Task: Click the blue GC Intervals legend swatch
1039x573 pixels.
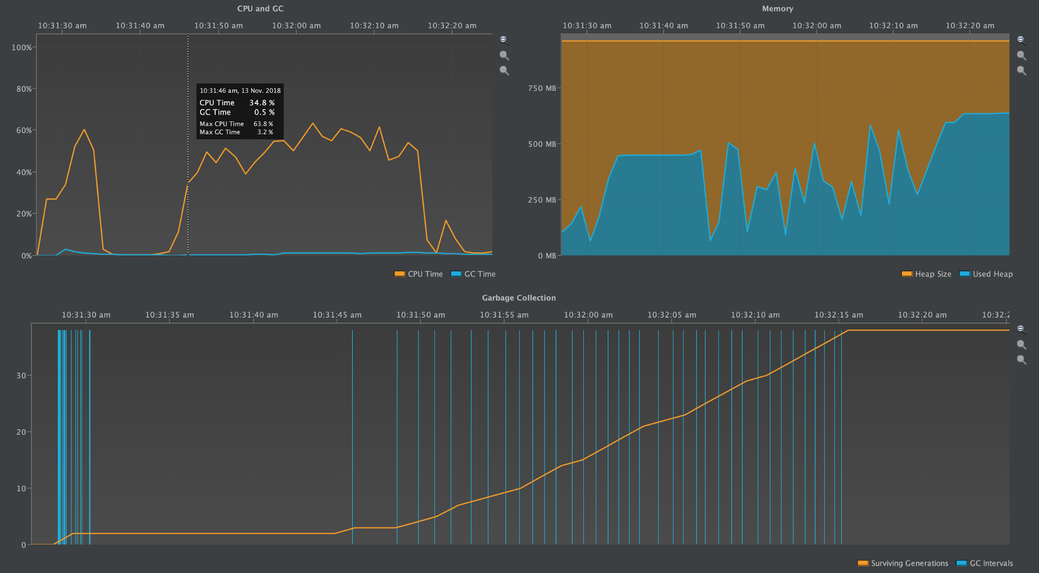Action: click(962, 563)
